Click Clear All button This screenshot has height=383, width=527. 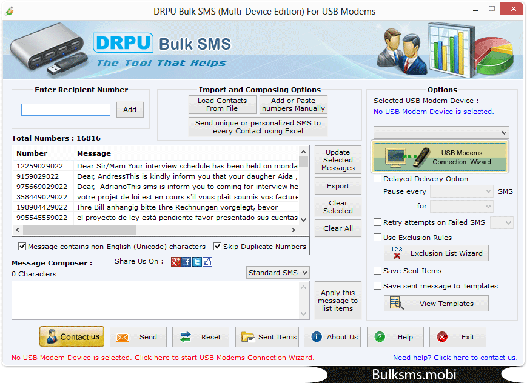click(338, 228)
